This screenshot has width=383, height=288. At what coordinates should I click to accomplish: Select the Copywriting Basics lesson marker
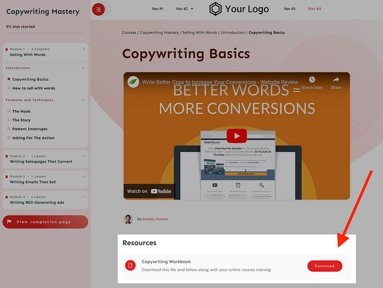click(9, 79)
